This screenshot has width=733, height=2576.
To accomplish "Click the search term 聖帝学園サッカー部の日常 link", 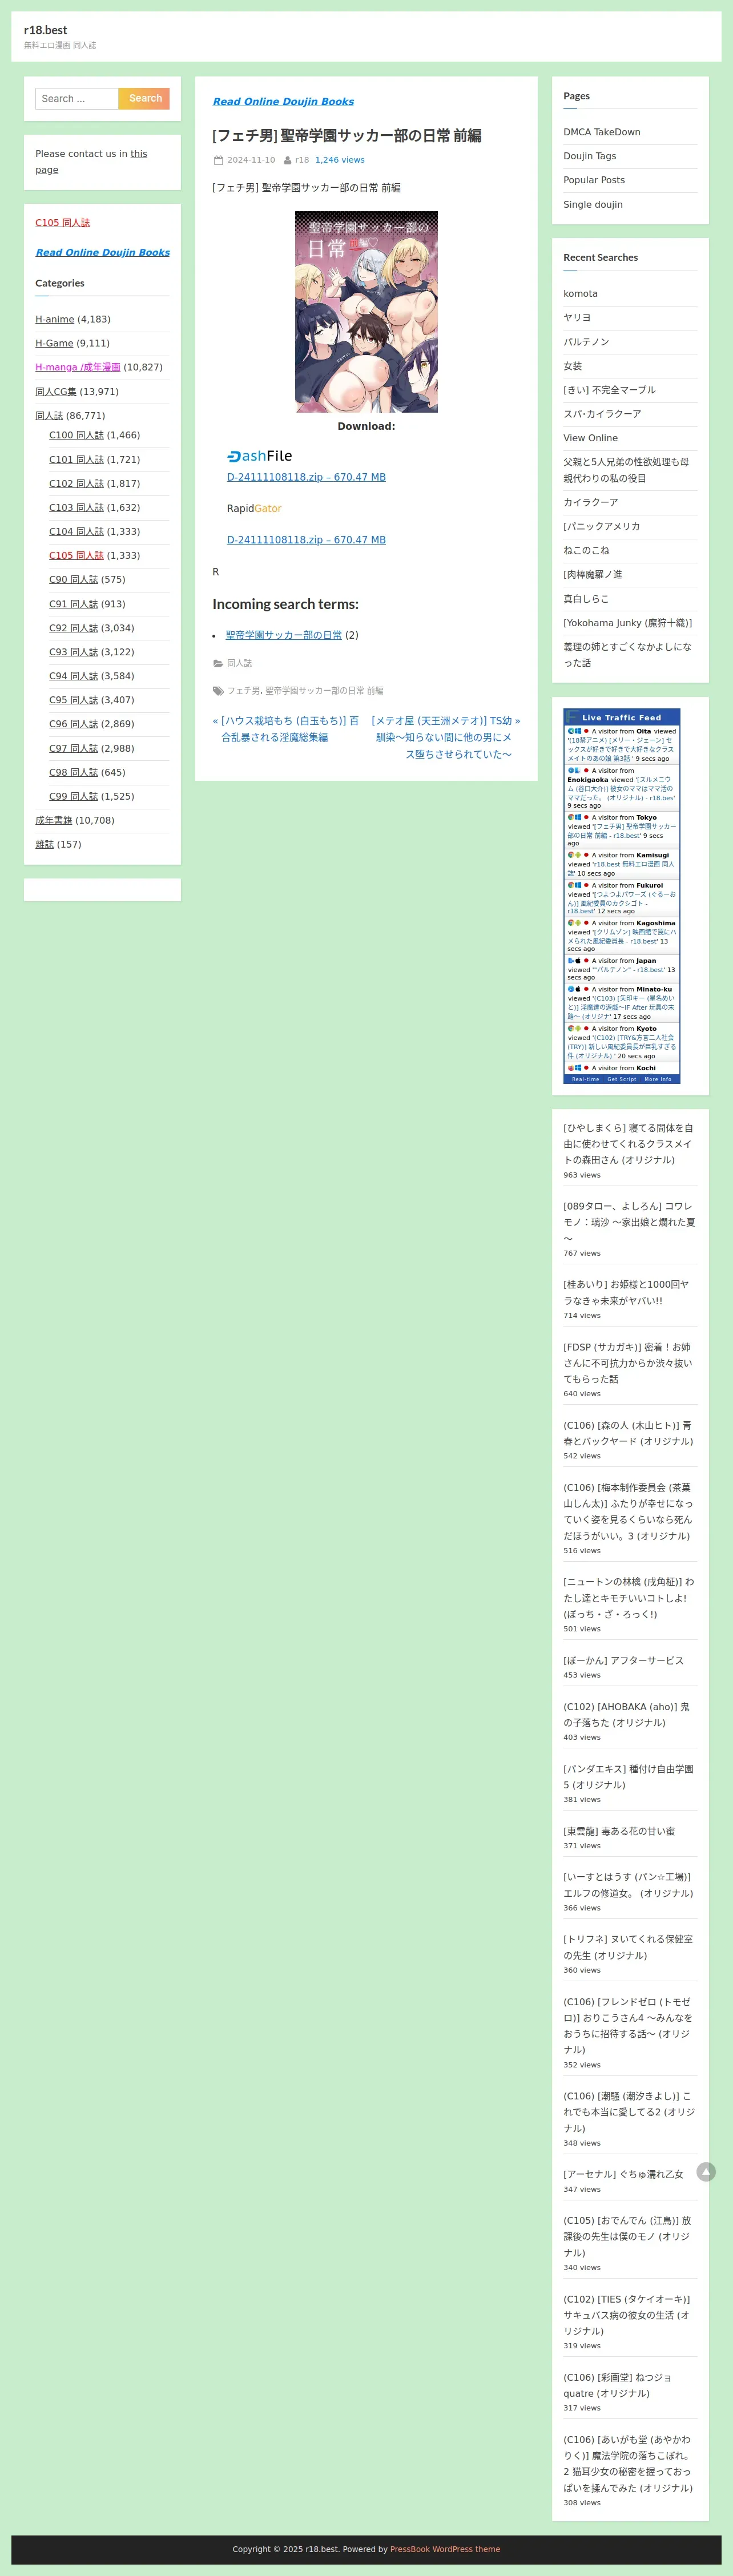I will [284, 635].
